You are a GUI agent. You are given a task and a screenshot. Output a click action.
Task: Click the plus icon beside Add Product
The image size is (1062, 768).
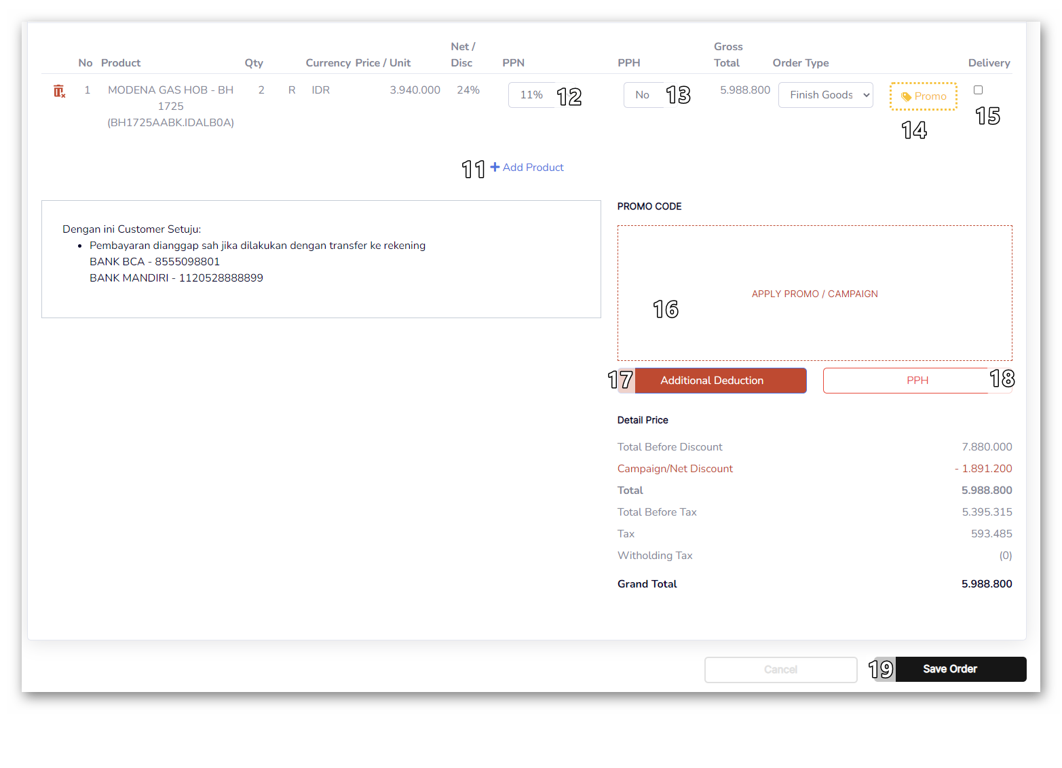coord(495,167)
